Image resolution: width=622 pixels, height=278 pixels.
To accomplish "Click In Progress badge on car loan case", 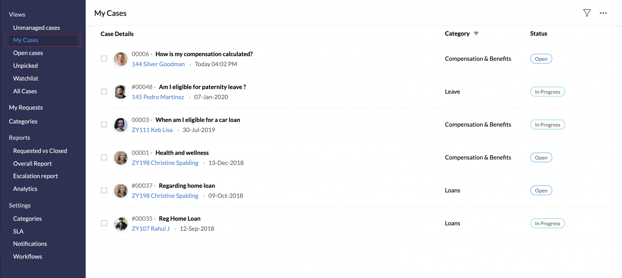I will click(547, 125).
